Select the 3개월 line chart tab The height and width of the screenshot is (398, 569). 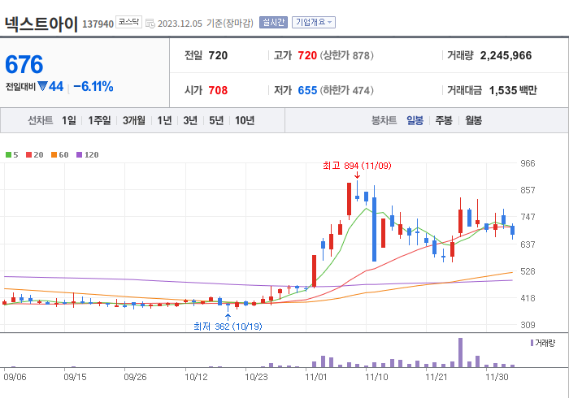point(134,120)
